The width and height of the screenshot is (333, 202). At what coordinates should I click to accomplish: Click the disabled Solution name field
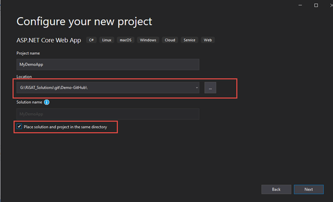pyautogui.click(x=108, y=114)
